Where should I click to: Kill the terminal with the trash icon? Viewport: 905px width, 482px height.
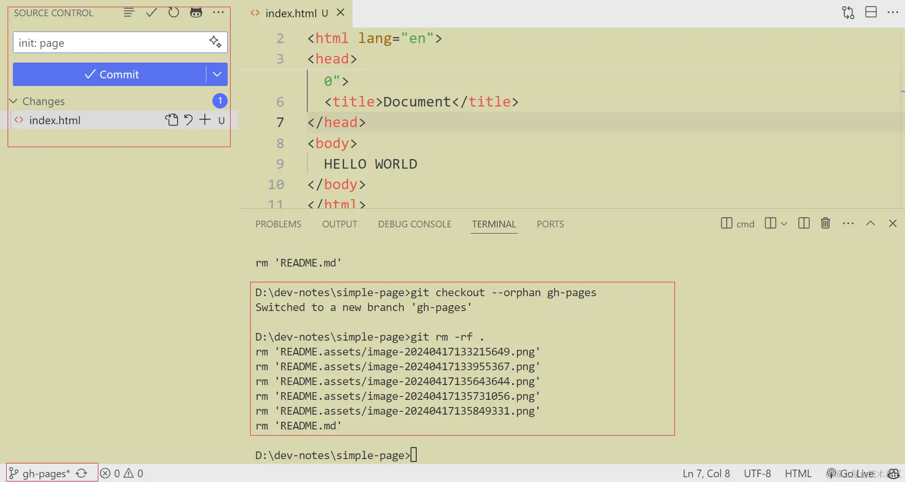coord(826,224)
